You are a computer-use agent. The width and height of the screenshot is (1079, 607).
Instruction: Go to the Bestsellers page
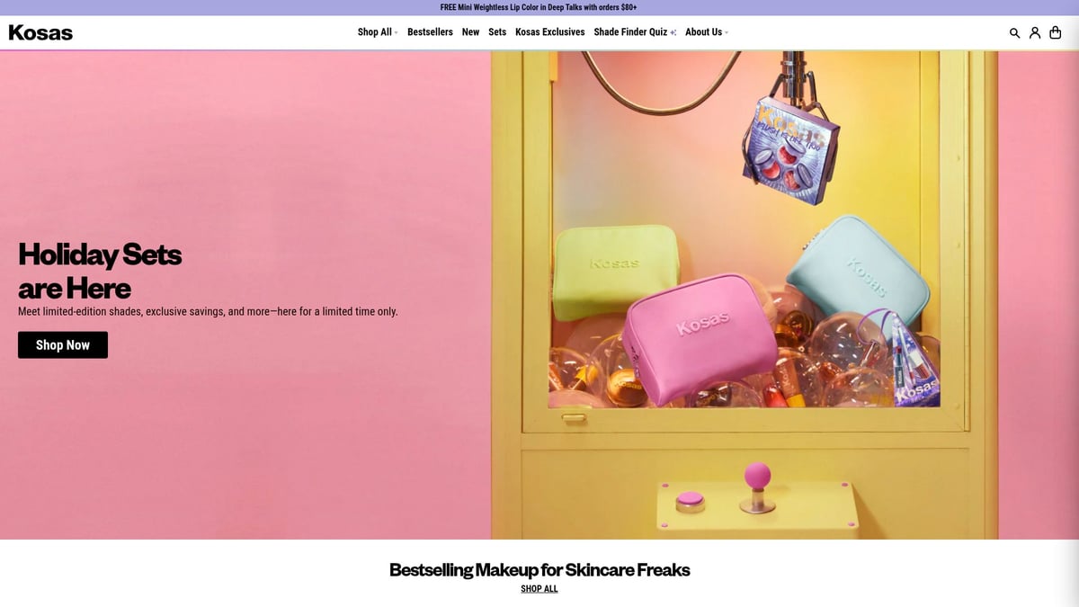pos(430,32)
